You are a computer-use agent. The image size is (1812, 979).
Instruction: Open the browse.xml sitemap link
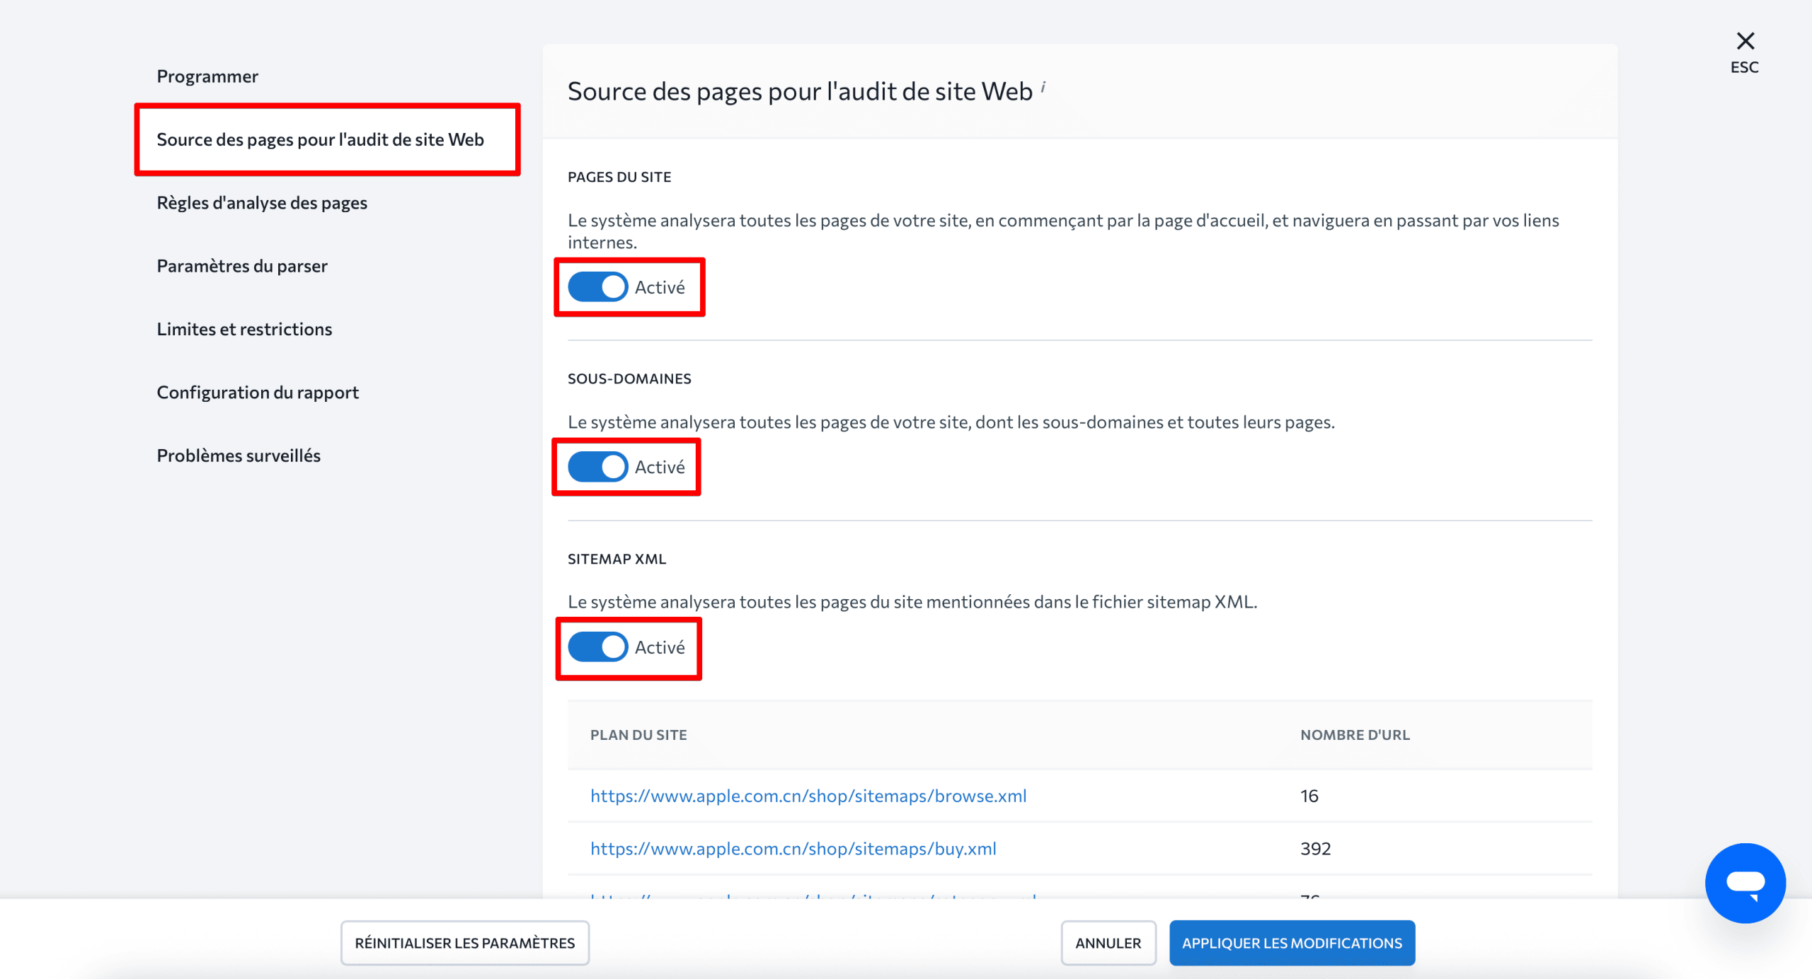click(x=808, y=796)
